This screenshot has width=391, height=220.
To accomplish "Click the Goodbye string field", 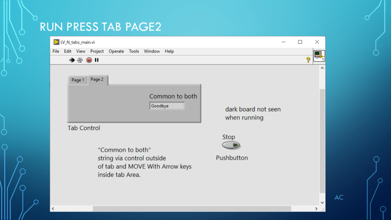I will click(x=167, y=106).
